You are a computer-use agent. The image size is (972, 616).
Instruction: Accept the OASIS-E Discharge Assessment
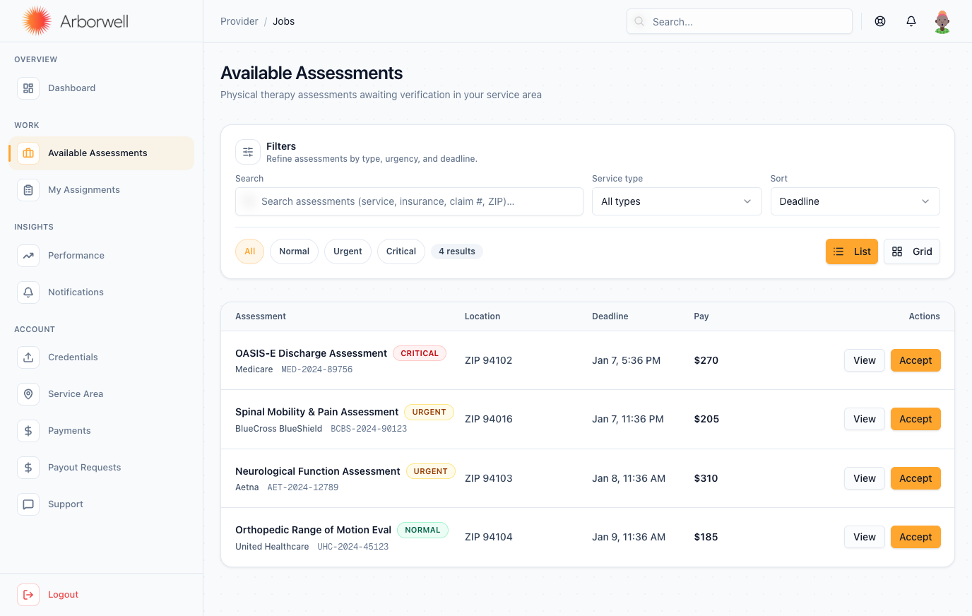(915, 360)
